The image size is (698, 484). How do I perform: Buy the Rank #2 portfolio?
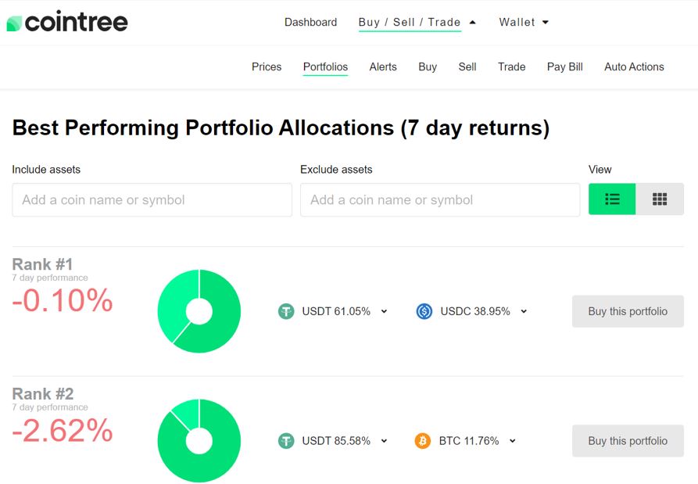[628, 441]
